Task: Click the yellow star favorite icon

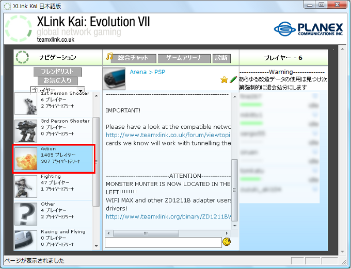Action: click(224, 79)
